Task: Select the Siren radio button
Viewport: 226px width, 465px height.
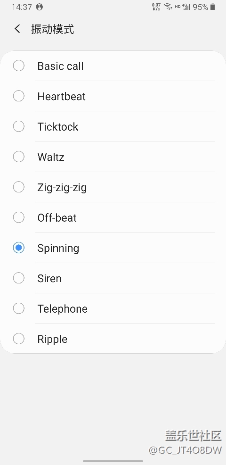Action: point(19,278)
